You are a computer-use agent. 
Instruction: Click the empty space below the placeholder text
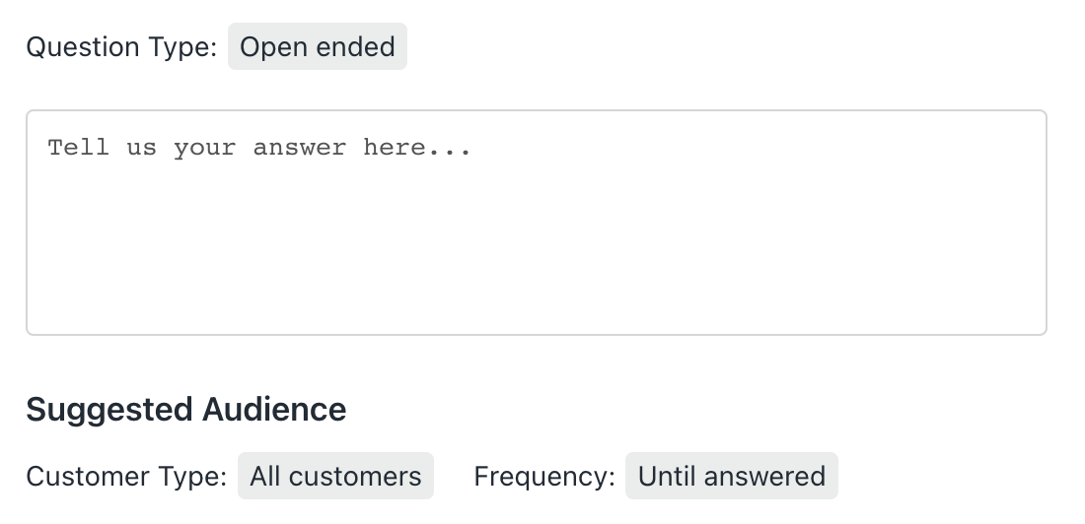click(x=536, y=256)
